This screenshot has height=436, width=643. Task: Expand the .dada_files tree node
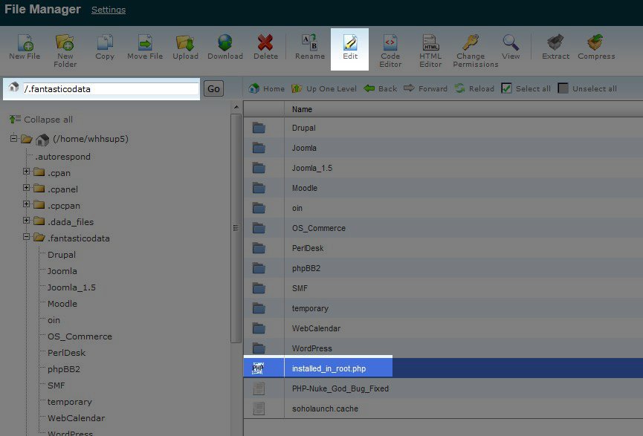click(x=27, y=221)
